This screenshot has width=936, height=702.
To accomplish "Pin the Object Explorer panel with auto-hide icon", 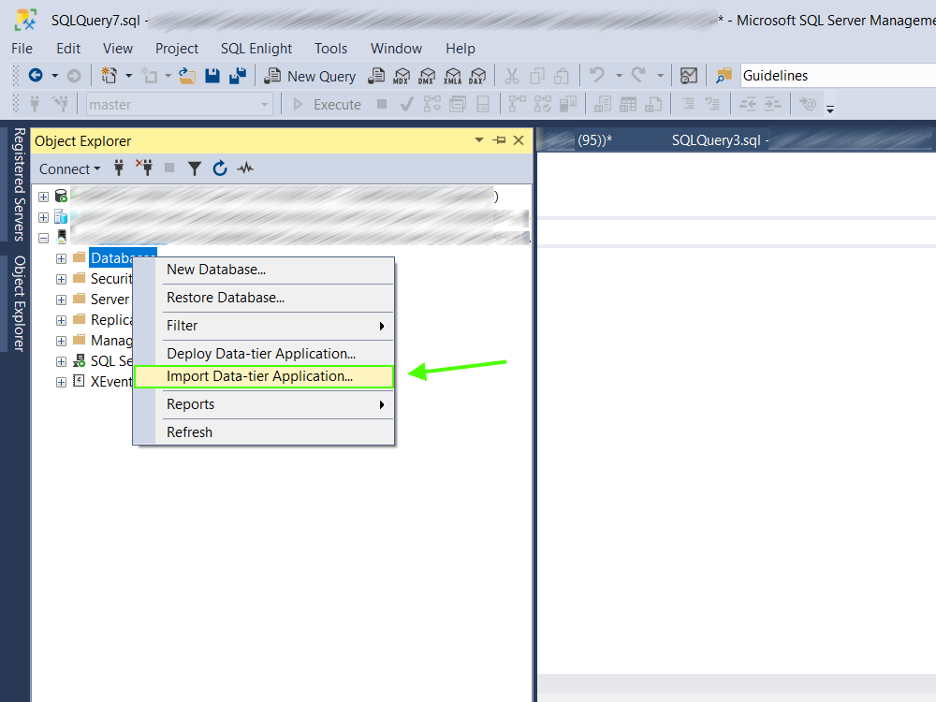I will tap(499, 140).
